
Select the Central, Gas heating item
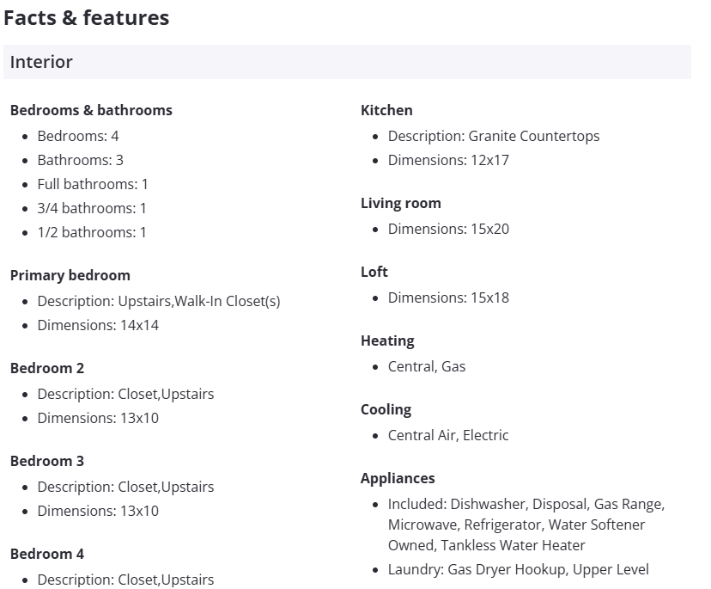[x=427, y=366]
